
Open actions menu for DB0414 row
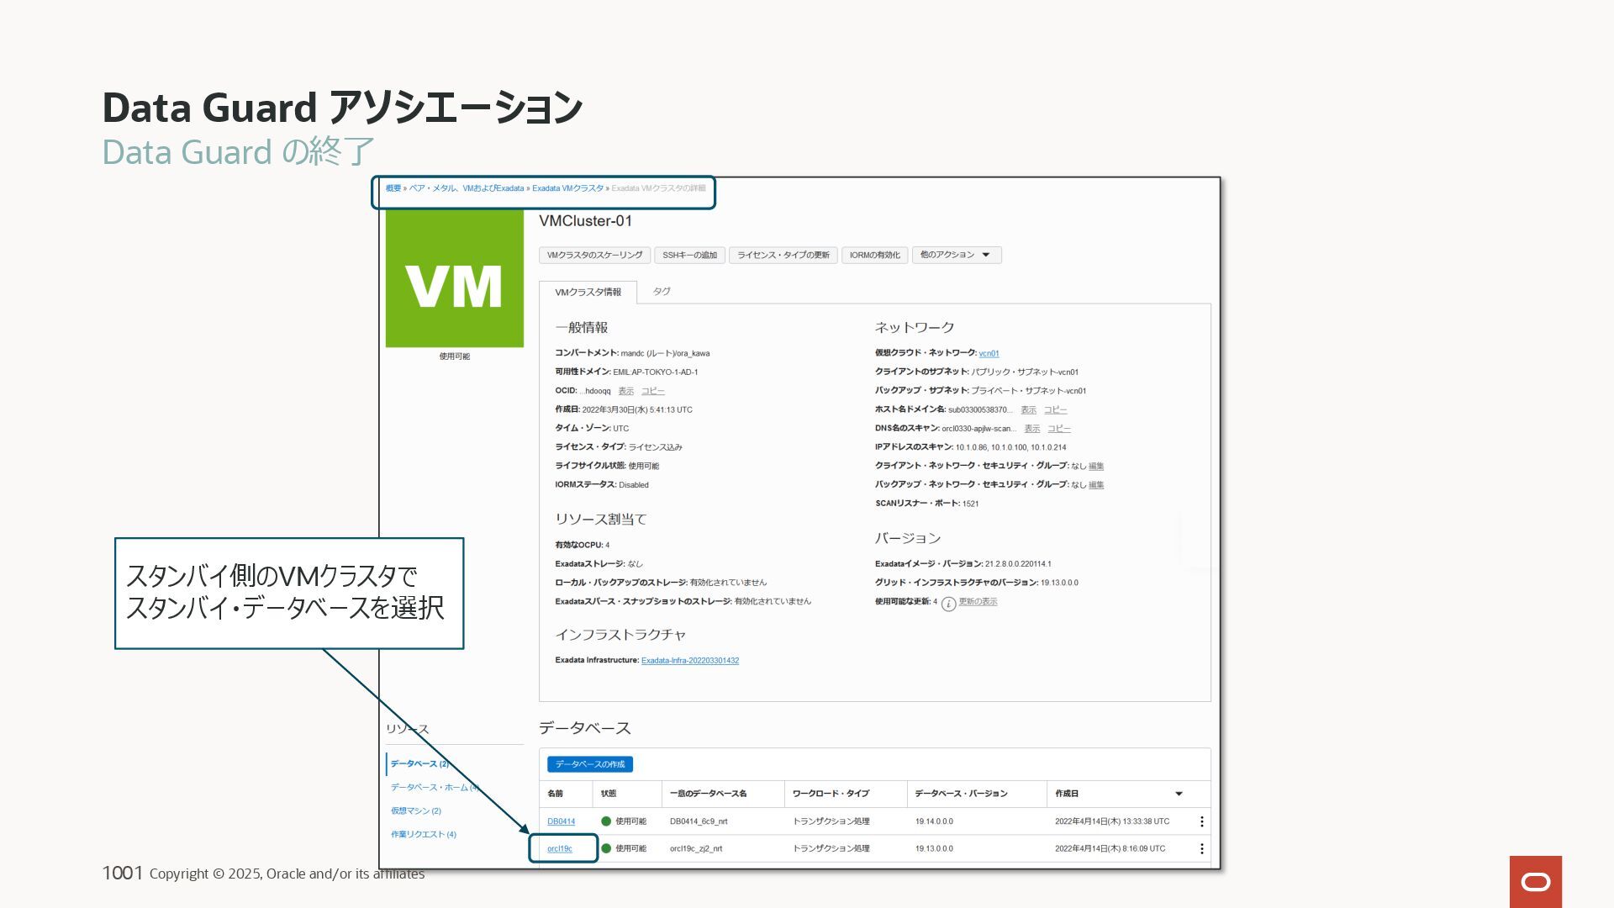[1201, 821]
